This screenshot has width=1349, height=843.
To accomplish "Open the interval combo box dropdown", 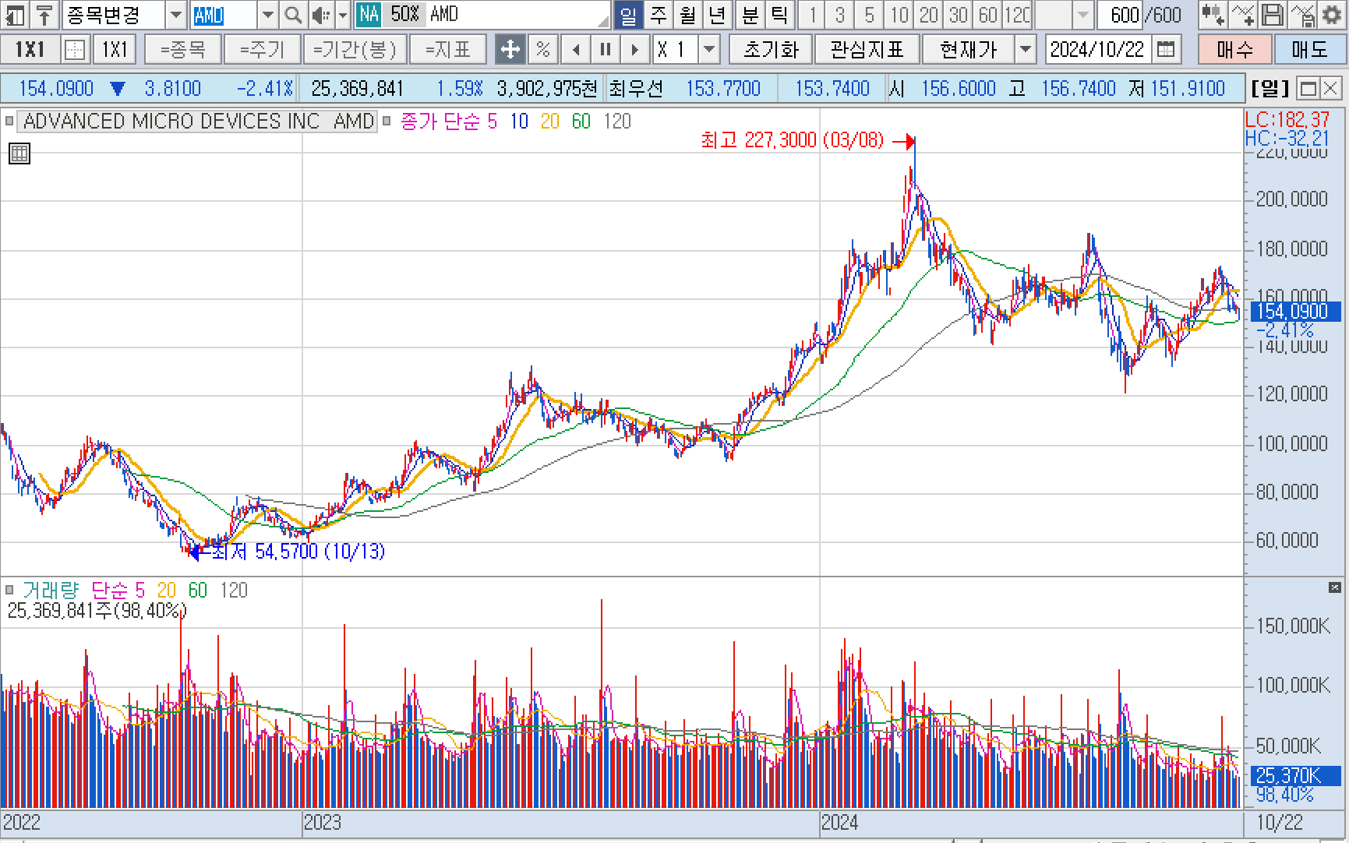I will 1083,15.
